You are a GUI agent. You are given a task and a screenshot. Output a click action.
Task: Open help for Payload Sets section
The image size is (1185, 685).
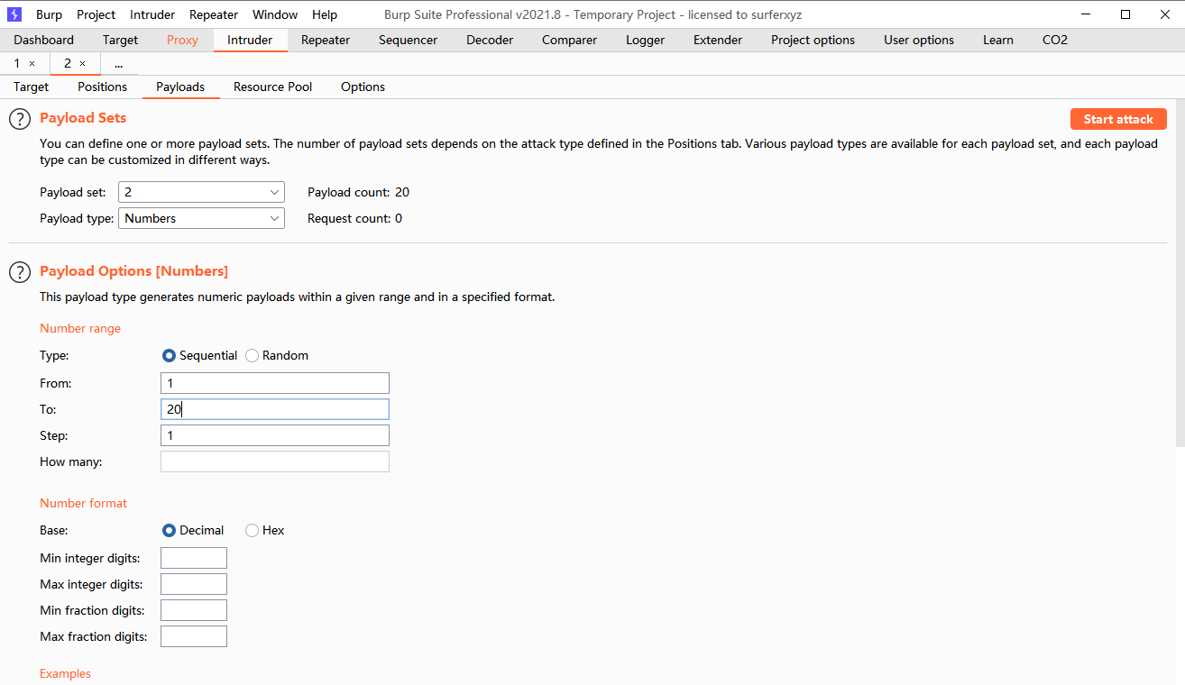(x=20, y=119)
